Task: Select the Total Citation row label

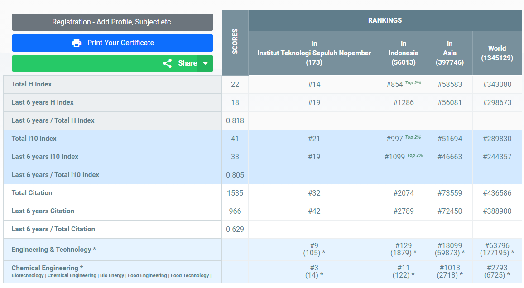Action: 32,193
